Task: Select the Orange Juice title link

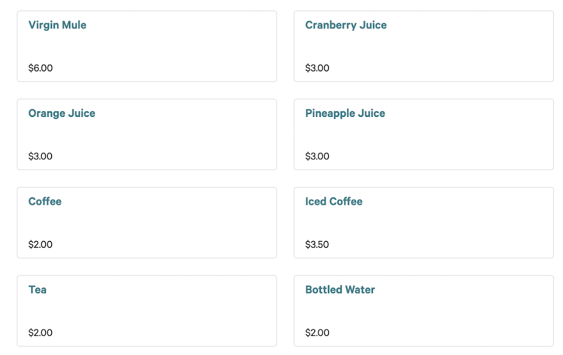Action: (61, 114)
